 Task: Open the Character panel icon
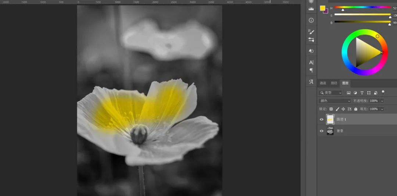click(311, 62)
